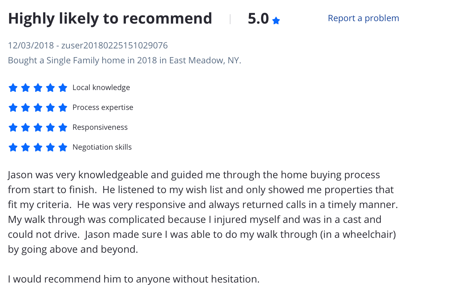Click third star of Local knowledge rating
Screen dimensions: 452x285
click(x=38, y=88)
